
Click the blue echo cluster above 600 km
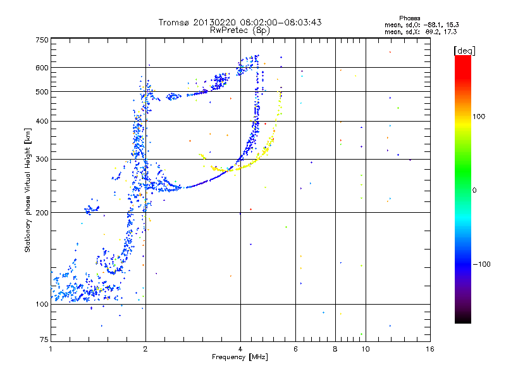(x=248, y=65)
